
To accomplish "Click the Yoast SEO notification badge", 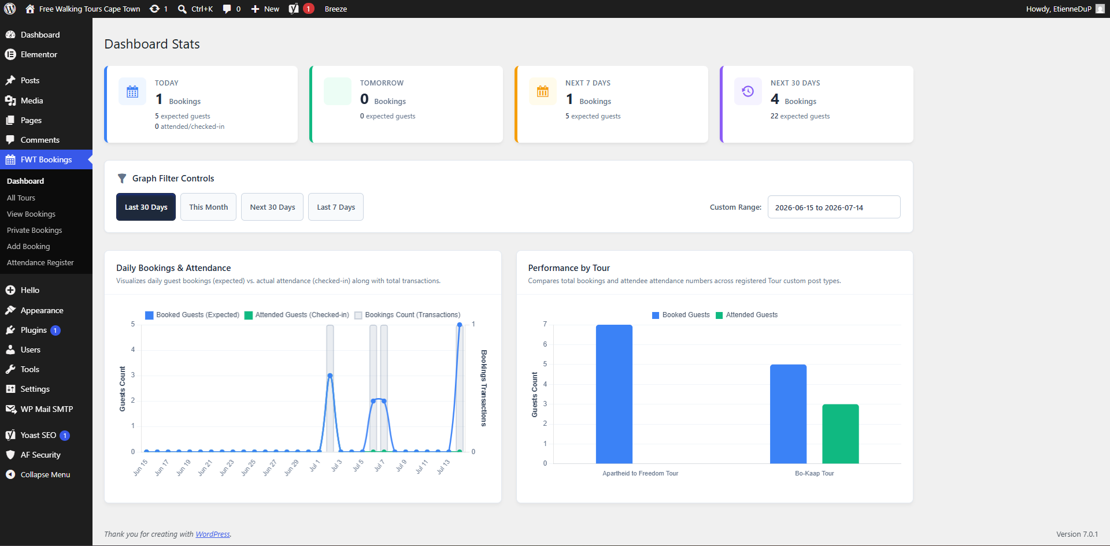I will pos(65,436).
